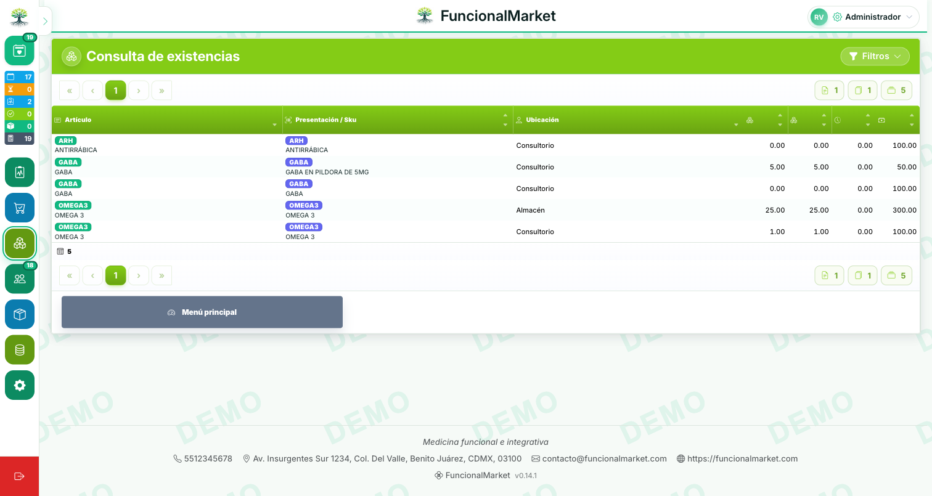The image size is (932, 496).
Task: Click the light green checkmark counter showing 0
Action: 20,114
